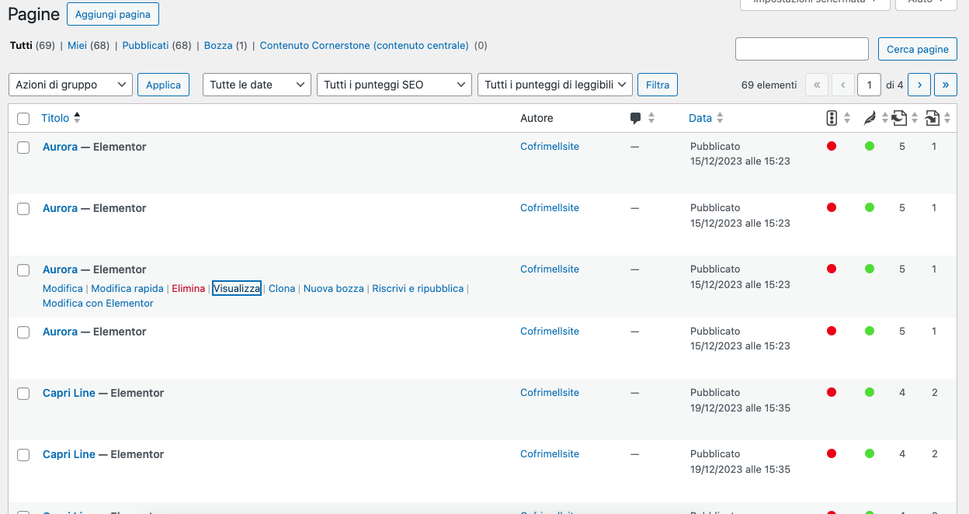Open Modifica con Elementor link
Image resolution: width=969 pixels, height=514 pixels.
point(98,303)
